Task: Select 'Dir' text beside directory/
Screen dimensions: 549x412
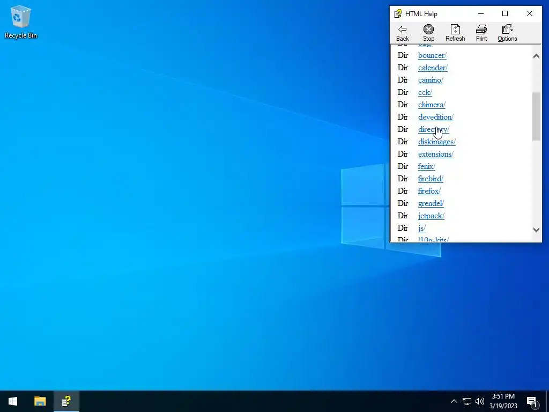Action: pos(403,129)
